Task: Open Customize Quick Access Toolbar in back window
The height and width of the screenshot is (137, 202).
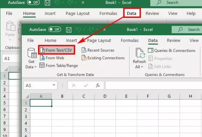Action: pyautogui.click(x=83, y=3)
